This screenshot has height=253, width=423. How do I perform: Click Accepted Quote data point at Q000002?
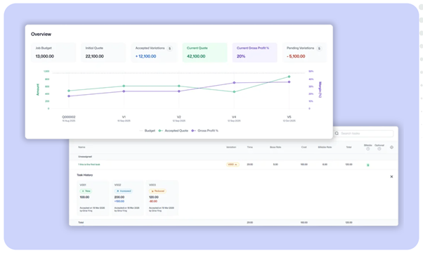click(x=69, y=91)
